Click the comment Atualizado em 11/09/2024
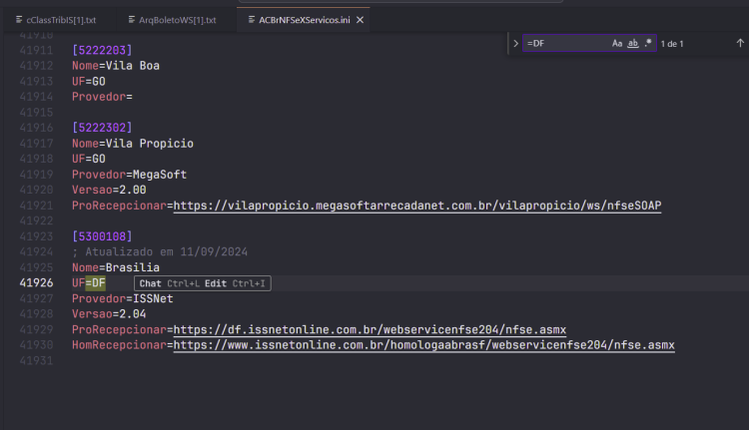 [160, 252]
